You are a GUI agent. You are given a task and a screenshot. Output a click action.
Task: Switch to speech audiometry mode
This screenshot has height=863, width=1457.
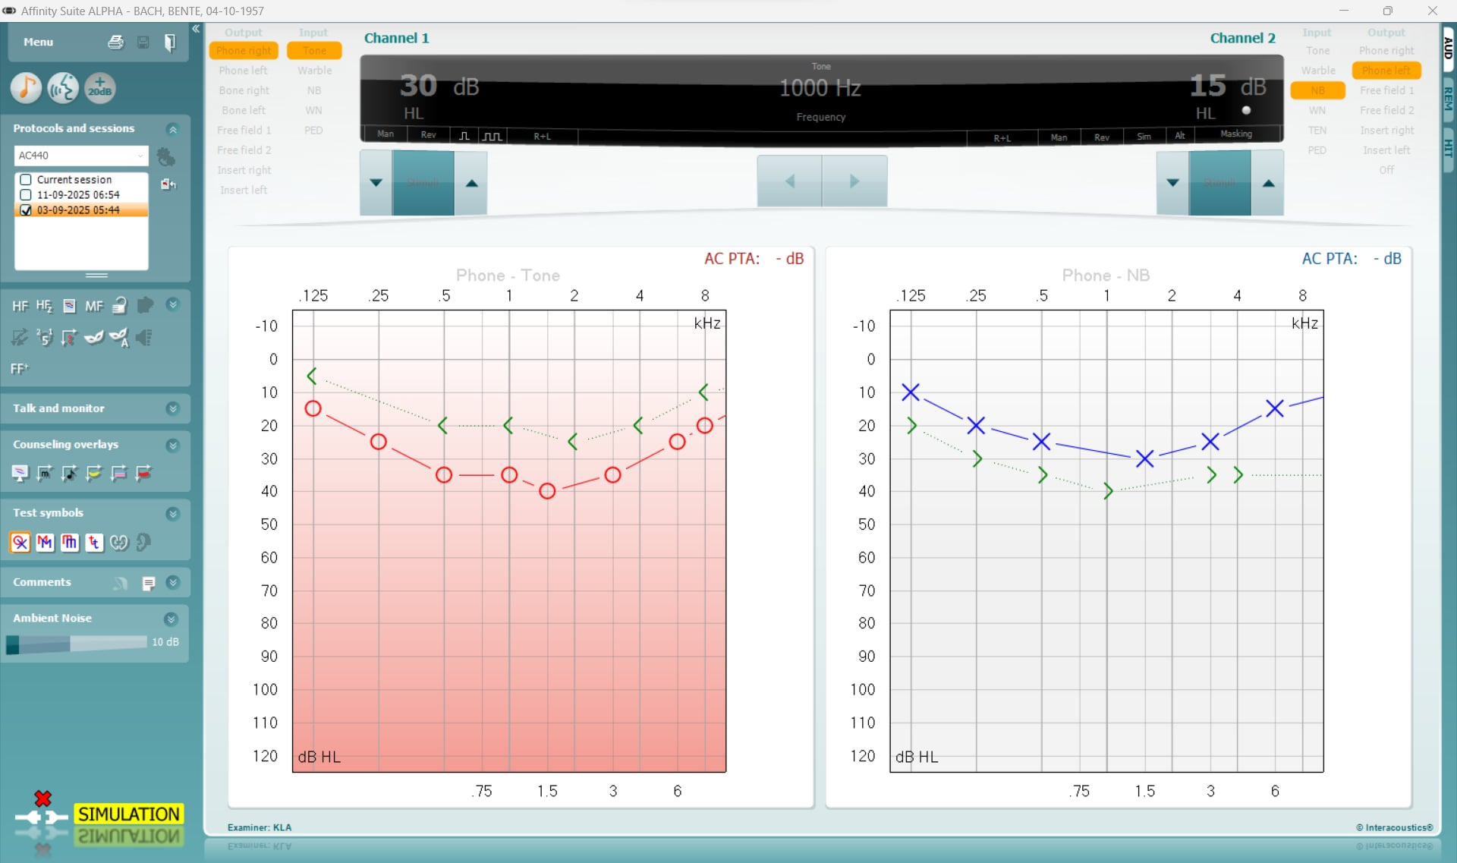point(63,88)
